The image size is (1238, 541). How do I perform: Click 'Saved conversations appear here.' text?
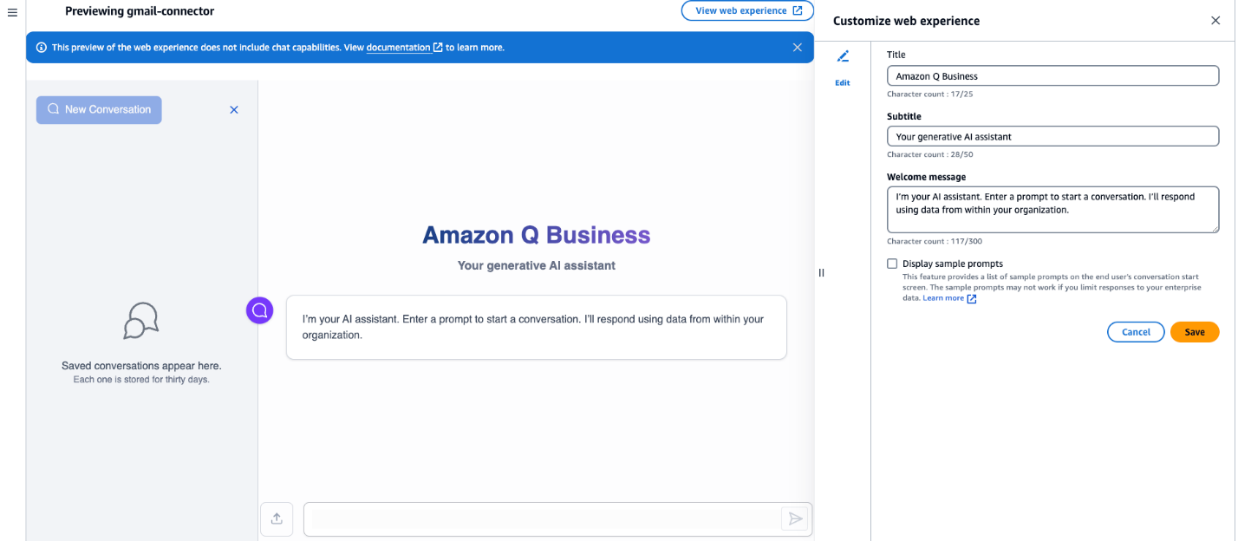pos(141,366)
